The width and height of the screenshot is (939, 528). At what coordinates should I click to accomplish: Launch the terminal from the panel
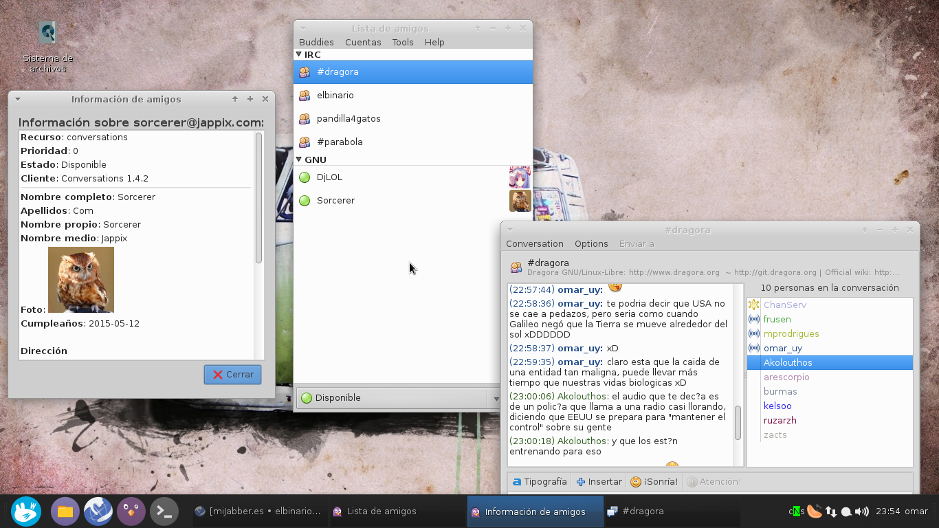click(x=164, y=511)
